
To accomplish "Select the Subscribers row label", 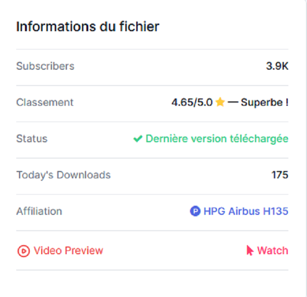I will click(x=45, y=66).
